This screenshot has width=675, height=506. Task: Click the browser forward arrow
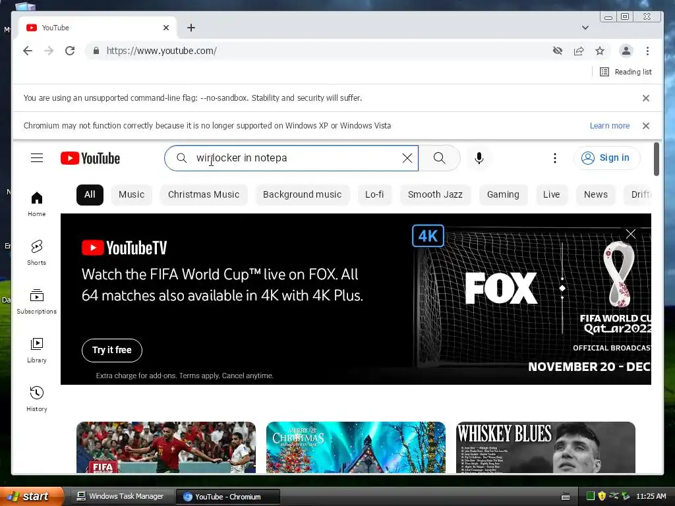click(x=49, y=51)
